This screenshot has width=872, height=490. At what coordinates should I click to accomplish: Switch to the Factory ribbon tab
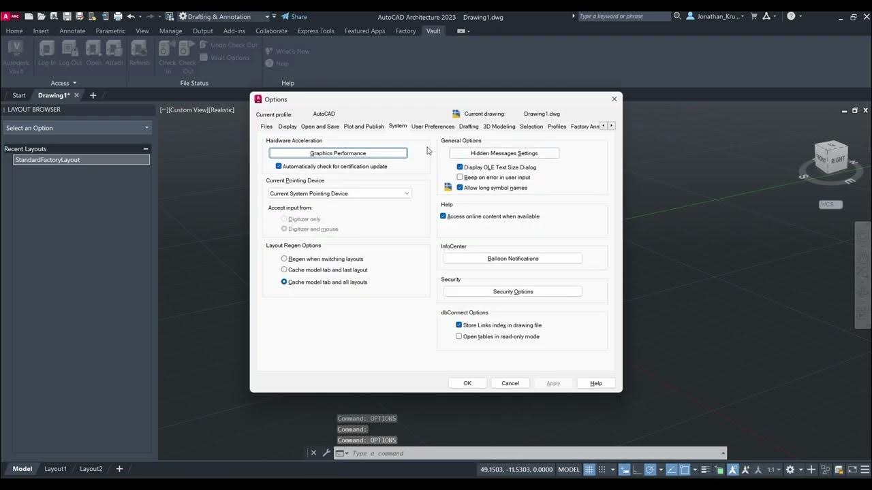tap(405, 31)
